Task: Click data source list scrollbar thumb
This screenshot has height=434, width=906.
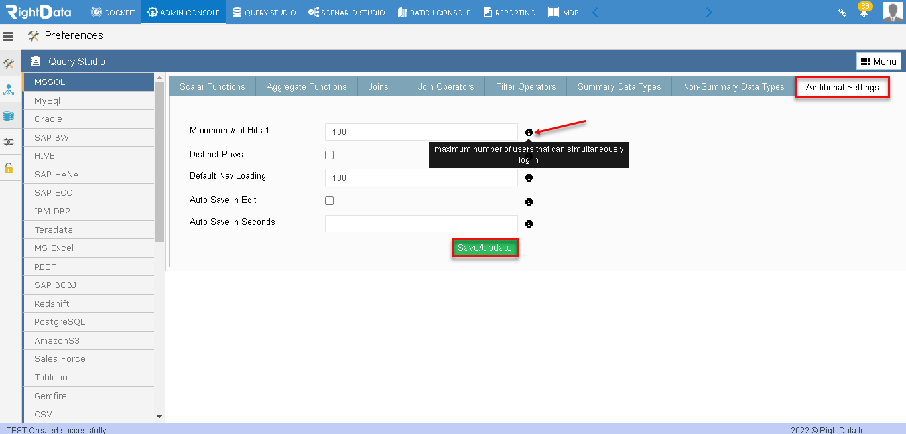Action: pyautogui.click(x=159, y=161)
